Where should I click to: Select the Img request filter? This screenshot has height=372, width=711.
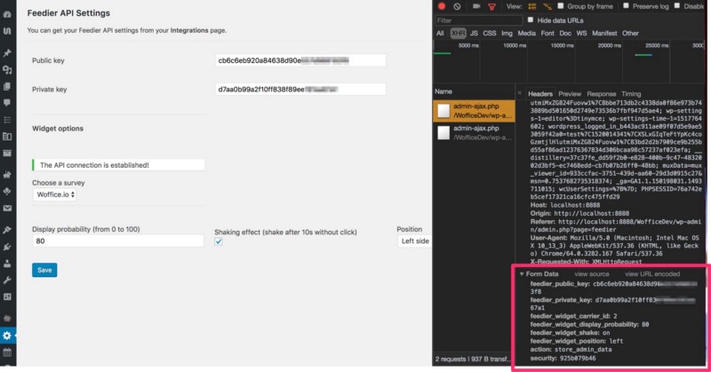(507, 33)
